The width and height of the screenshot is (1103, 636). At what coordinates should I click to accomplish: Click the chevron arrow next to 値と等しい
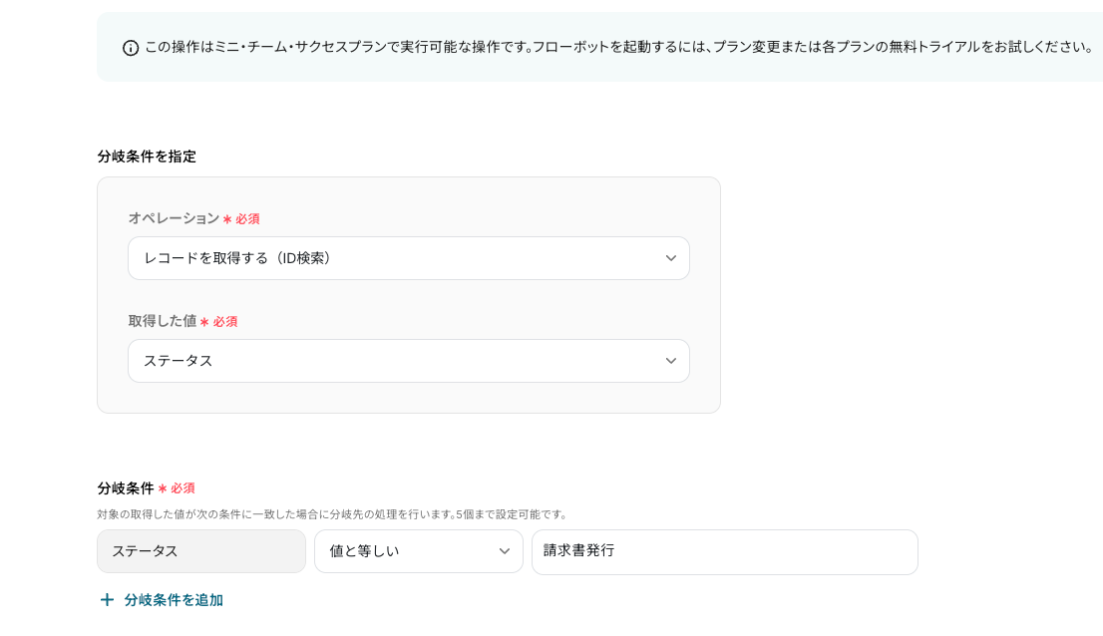(505, 551)
